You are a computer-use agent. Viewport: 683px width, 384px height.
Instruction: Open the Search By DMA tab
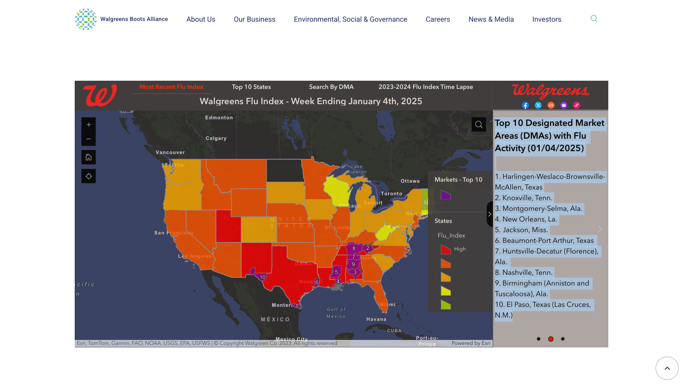pyautogui.click(x=331, y=87)
